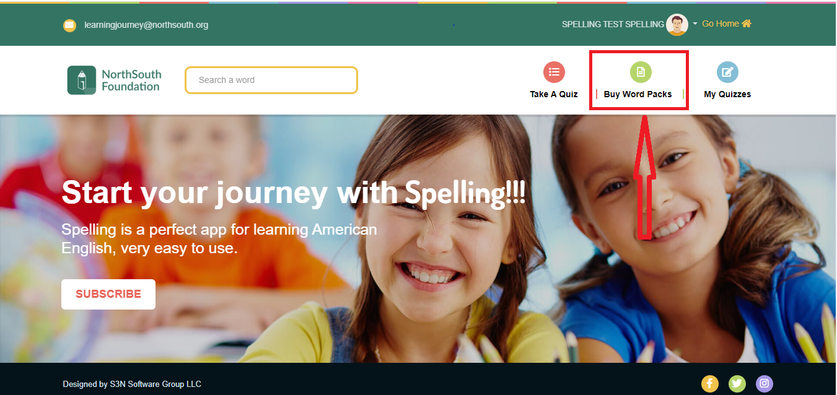Click the yellow envelope email icon

(x=69, y=25)
